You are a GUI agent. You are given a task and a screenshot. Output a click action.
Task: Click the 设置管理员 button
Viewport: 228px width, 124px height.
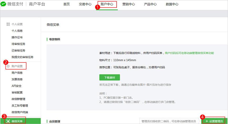[214, 121]
